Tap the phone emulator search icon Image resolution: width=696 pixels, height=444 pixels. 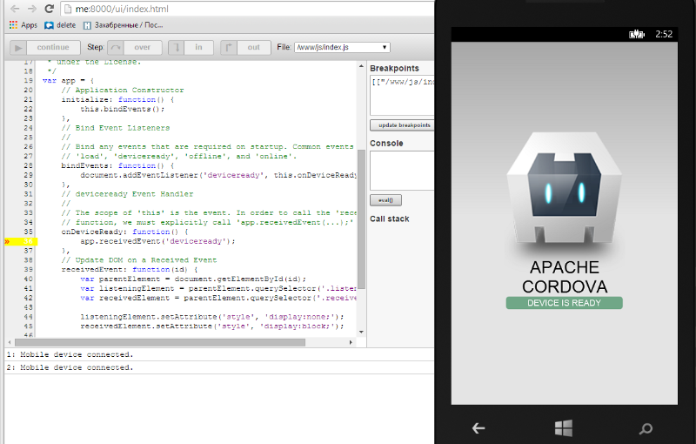(x=646, y=428)
